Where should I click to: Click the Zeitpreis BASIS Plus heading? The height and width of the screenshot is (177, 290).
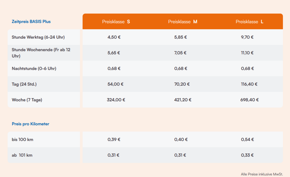[x=31, y=22]
